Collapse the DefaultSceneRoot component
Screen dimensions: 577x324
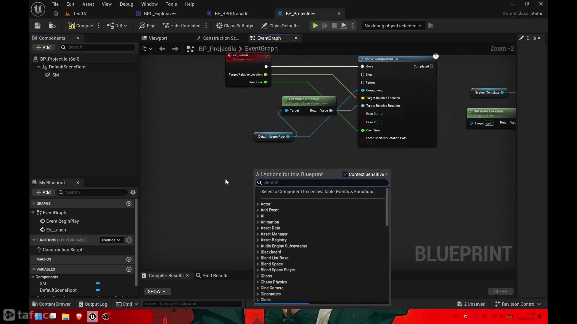(39, 67)
